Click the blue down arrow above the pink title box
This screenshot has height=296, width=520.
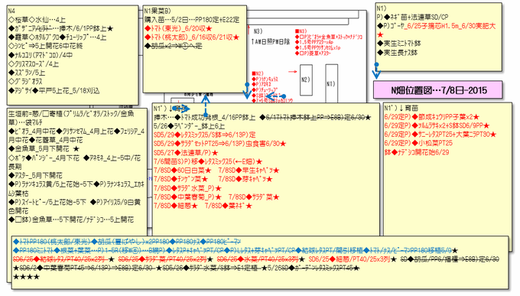376,70
